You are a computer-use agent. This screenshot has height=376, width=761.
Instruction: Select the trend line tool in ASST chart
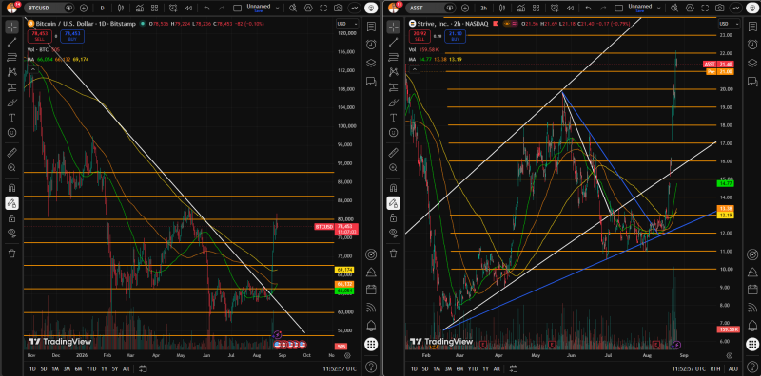pyautogui.click(x=392, y=43)
